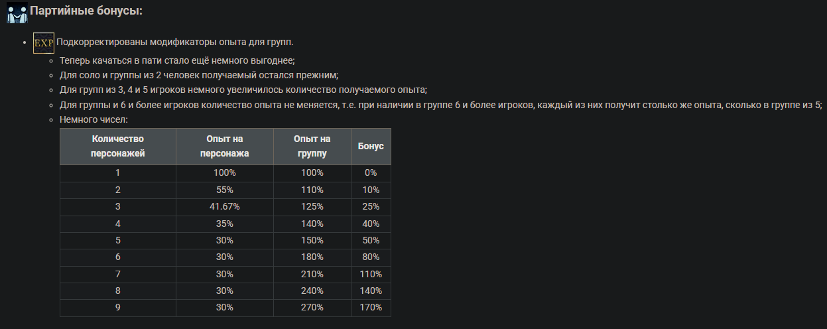This screenshot has width=827, height=329.
Task: Select the 41.67% table cell
Action: (x=225, y=207)
